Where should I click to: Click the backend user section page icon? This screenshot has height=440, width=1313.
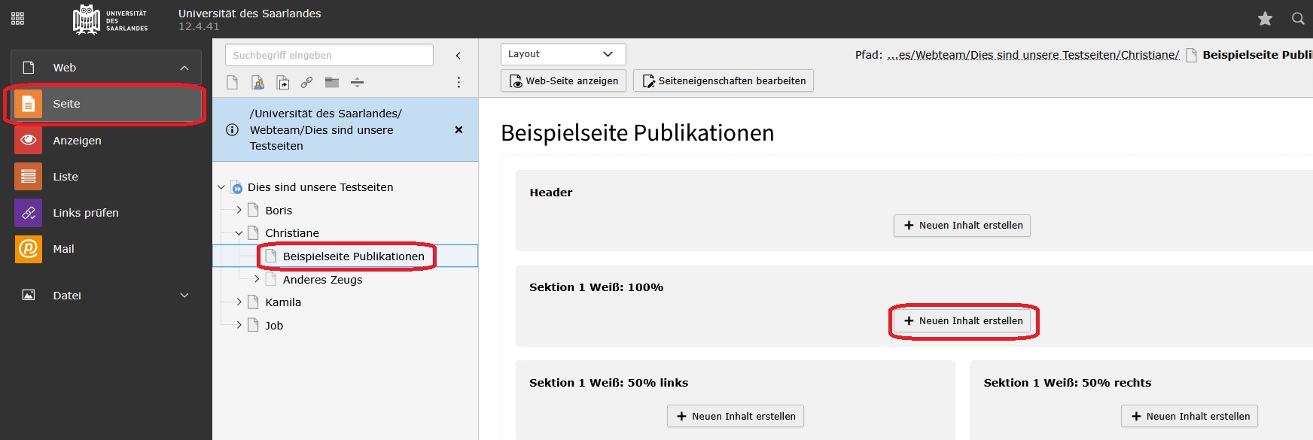coord(257,83)
